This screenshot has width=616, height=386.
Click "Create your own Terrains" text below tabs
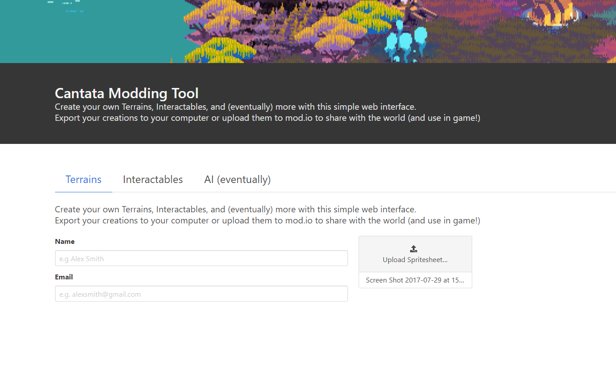pos(235,210)
